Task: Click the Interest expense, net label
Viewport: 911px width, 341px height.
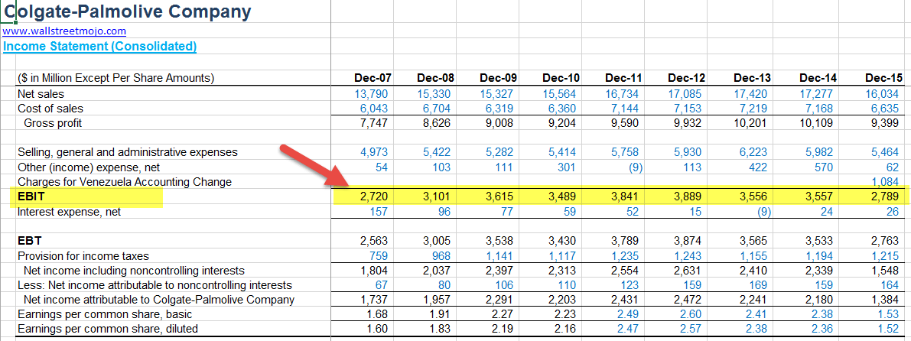Action: coord(69,212)
